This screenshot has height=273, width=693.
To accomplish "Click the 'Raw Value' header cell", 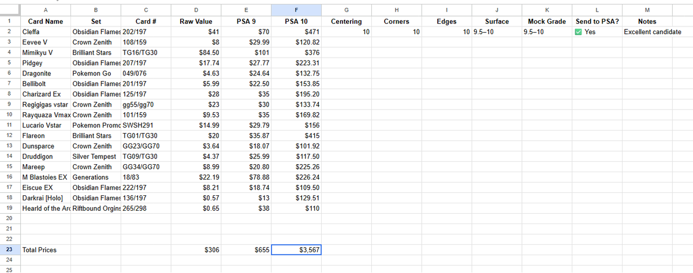I will point(196,21).
